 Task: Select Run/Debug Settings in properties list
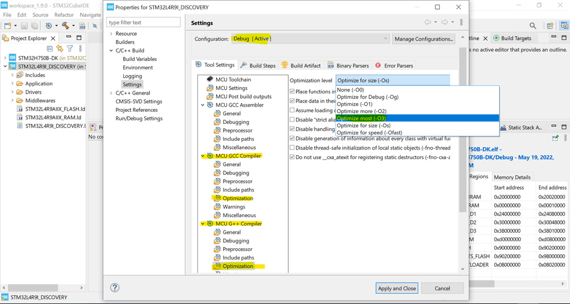[139, 119]
